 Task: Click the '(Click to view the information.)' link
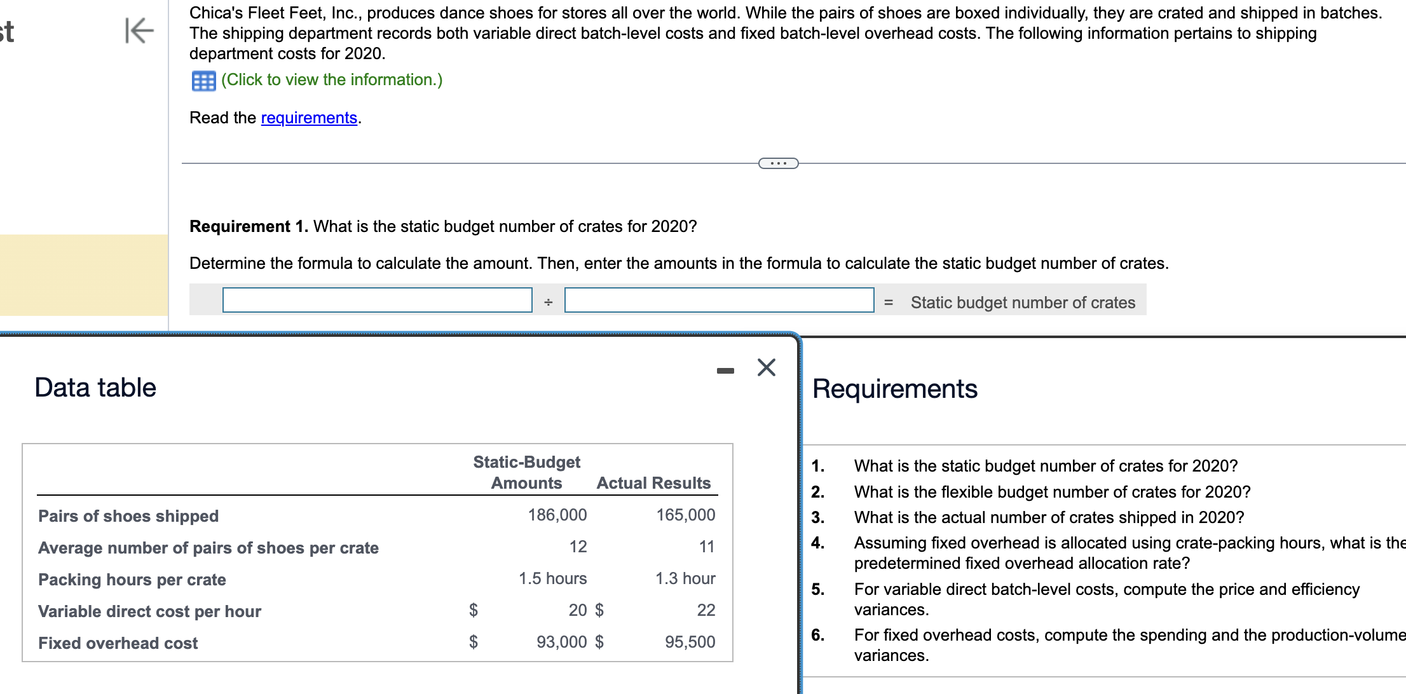331,80
